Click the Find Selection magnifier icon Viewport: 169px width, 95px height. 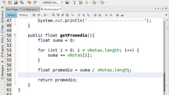53,15
